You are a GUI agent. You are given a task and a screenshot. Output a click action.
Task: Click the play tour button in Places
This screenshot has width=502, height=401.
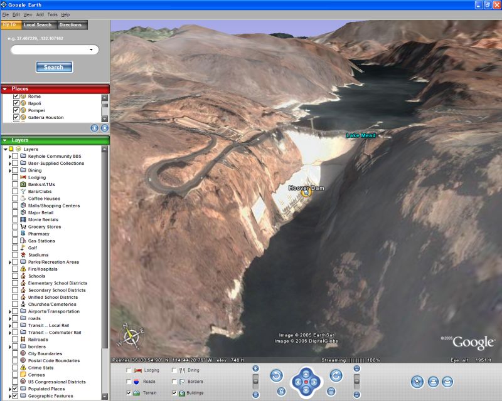click(94, 128)
